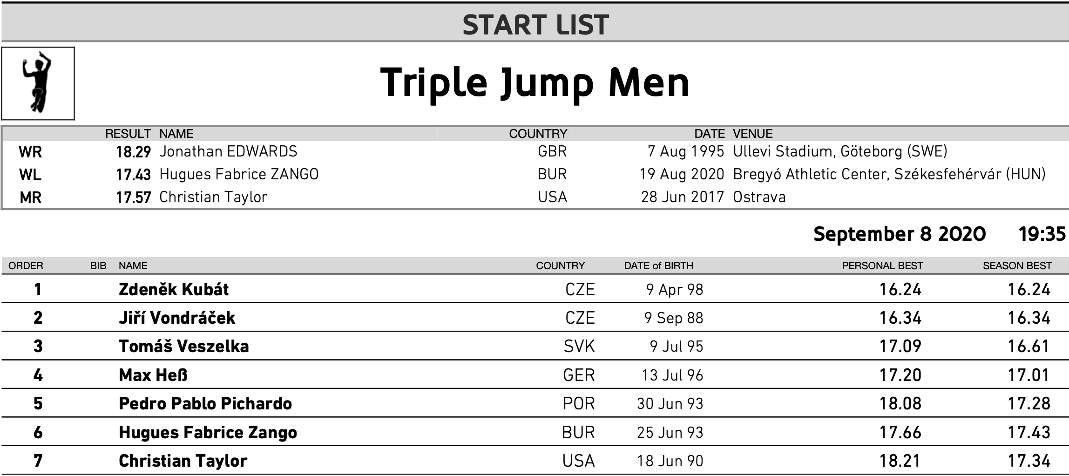
Task: Click Jonathan EDWARDS world record name
Action: click(228, 151)
